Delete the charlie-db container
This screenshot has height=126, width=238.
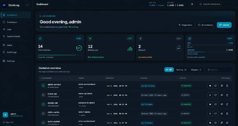[227, 105]
